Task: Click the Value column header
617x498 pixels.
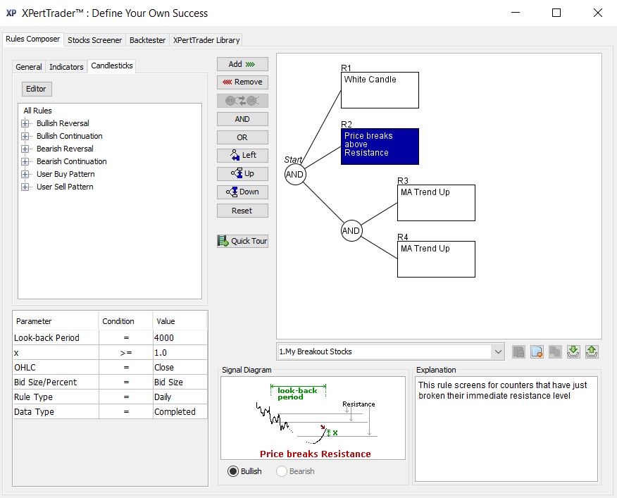Action: (x=180, y=321)
